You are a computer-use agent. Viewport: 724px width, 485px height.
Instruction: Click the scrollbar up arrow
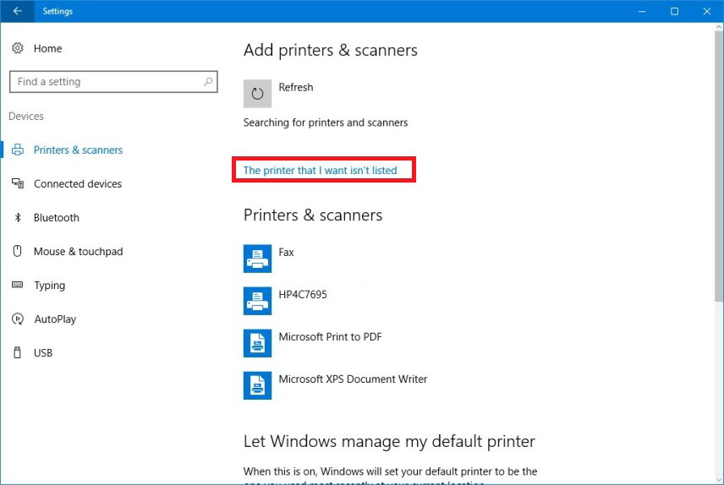719,27
